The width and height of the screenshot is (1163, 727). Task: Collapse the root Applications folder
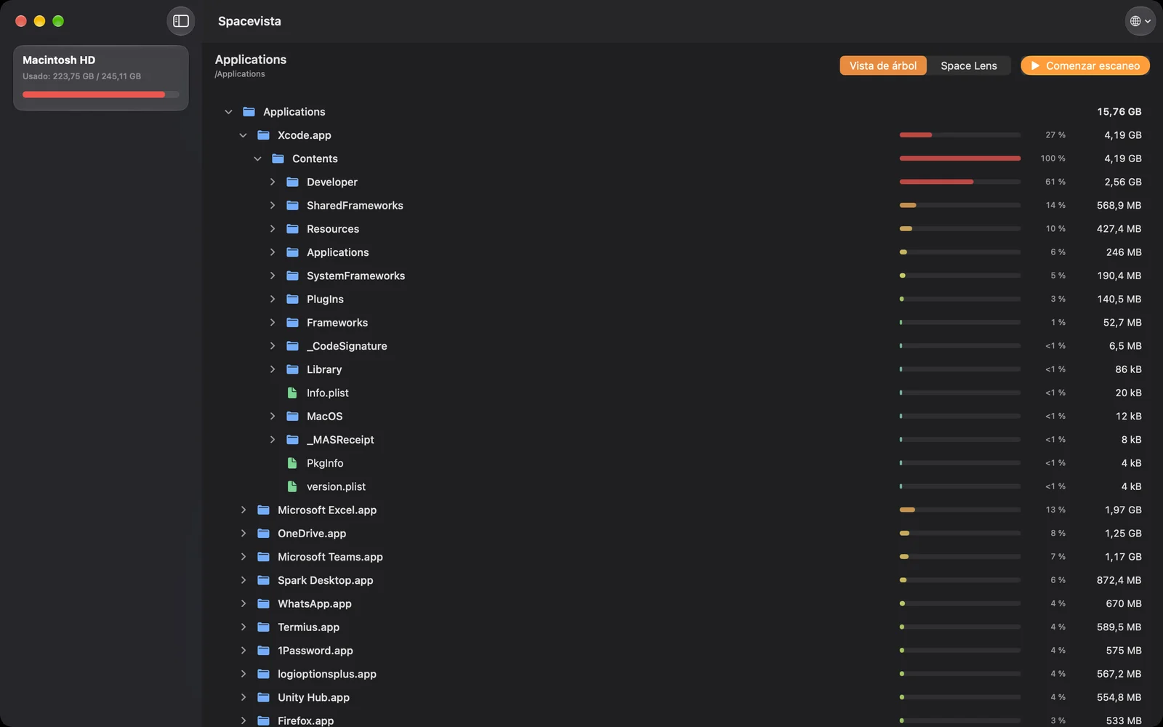[x=228, y=112]
